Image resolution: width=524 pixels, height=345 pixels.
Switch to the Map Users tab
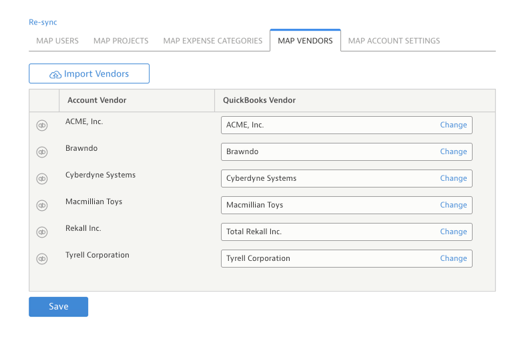pyautogui.click(x=57, y=41)
